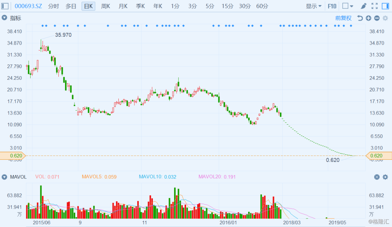Click the 2016/01 date axis label

click(x=228, y=223)
